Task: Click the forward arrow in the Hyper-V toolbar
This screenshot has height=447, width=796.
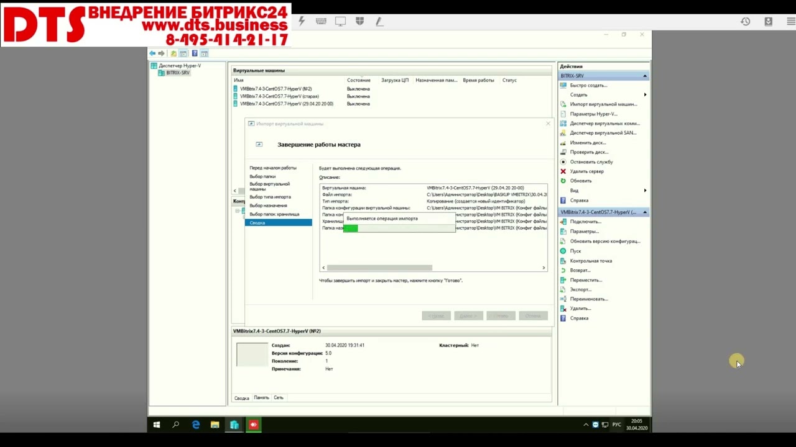Action: point(162,53)
